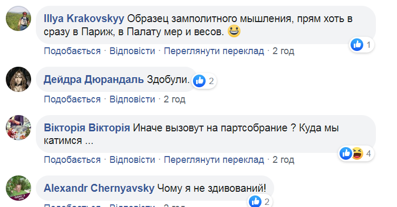Image resolution: width=397 pixels, height=207 pixels.
Task: Click thumbs-up reaction icon on Вікторія's comment
Action: click(x=346, y=153)
